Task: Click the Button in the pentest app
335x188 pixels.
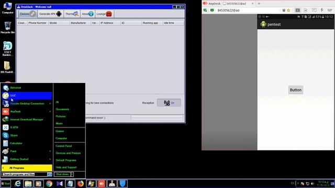Action: coord(295,90)
